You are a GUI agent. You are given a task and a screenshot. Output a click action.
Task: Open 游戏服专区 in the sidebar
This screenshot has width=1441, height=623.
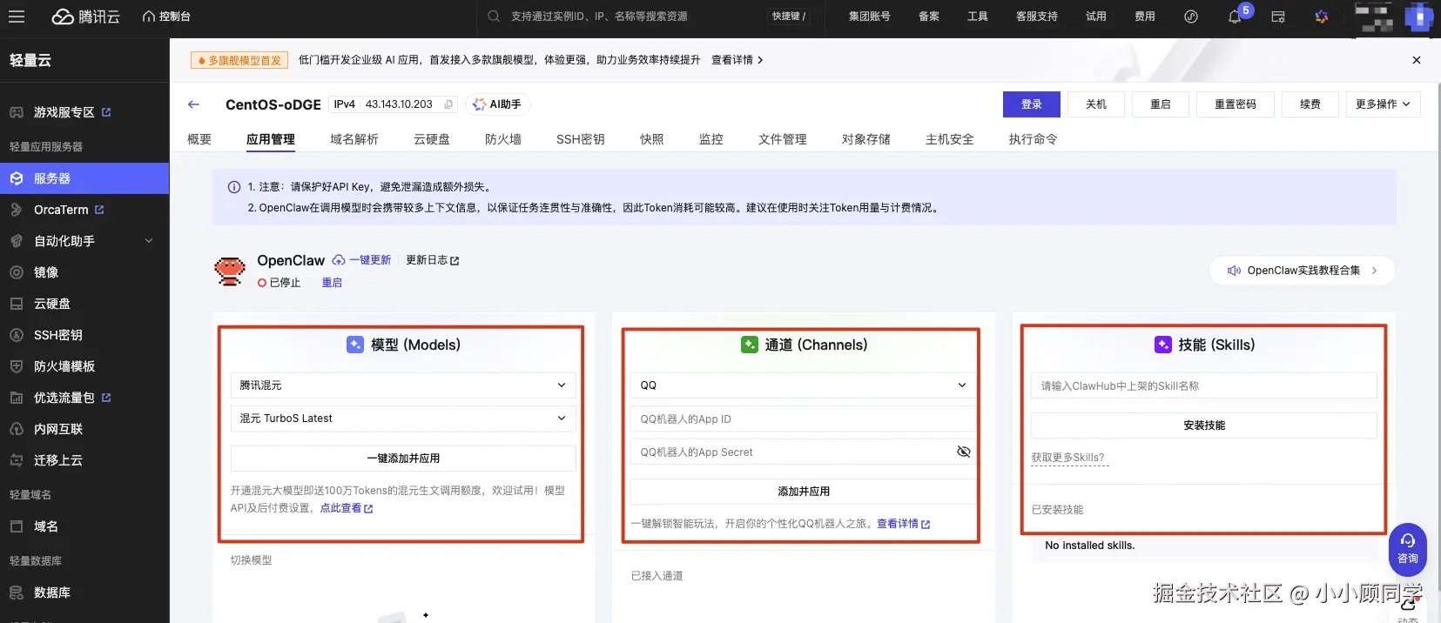click(x=84, y=112)
